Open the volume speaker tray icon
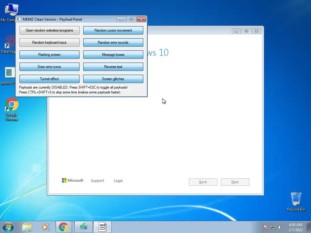Image resolution: width=311 pixels, height=233 pixels. (x=280, y=227)
